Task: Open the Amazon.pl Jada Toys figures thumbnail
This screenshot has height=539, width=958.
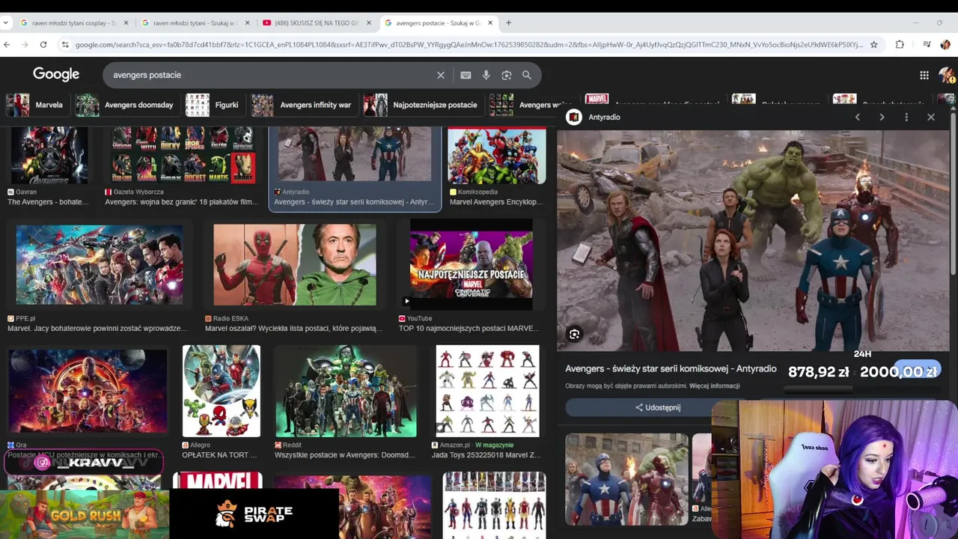Action: [x=487, y=391]
